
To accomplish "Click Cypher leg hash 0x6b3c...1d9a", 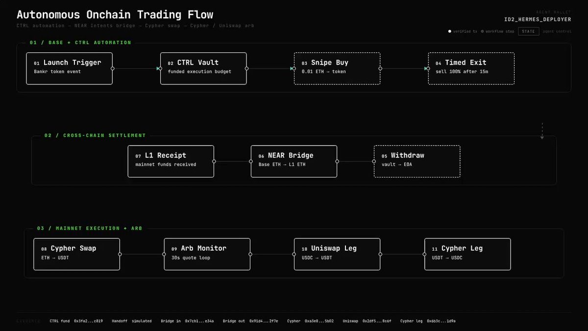I will click(441, 321).
